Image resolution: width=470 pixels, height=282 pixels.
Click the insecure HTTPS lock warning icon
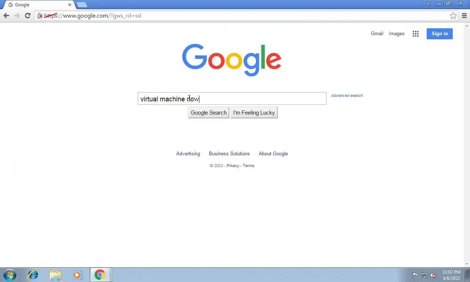[40, 16]
